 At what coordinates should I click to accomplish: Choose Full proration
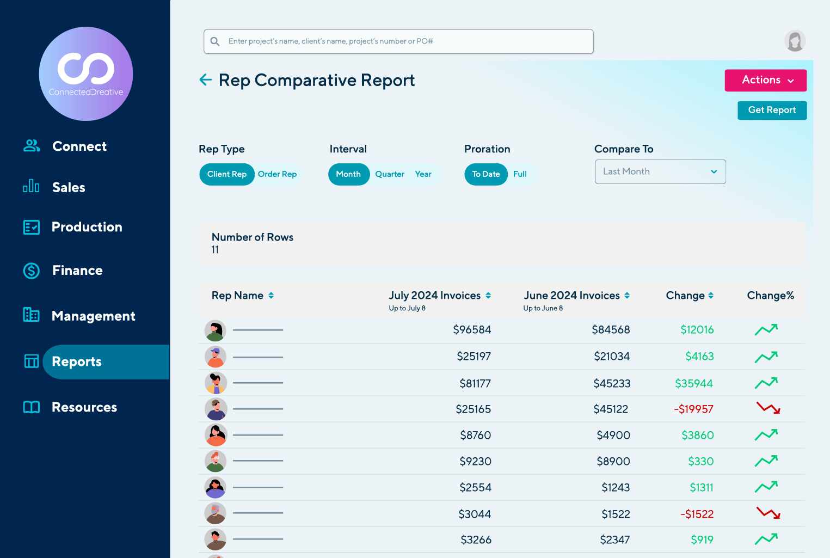(520, 174)
